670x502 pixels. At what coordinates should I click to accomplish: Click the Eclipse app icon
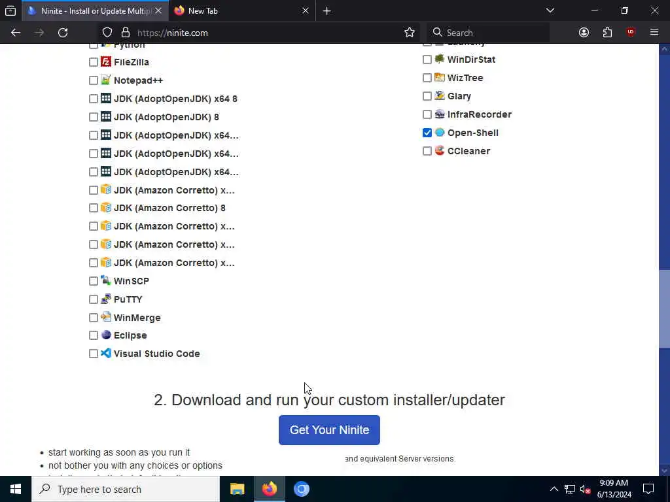(x=106, y=335)
